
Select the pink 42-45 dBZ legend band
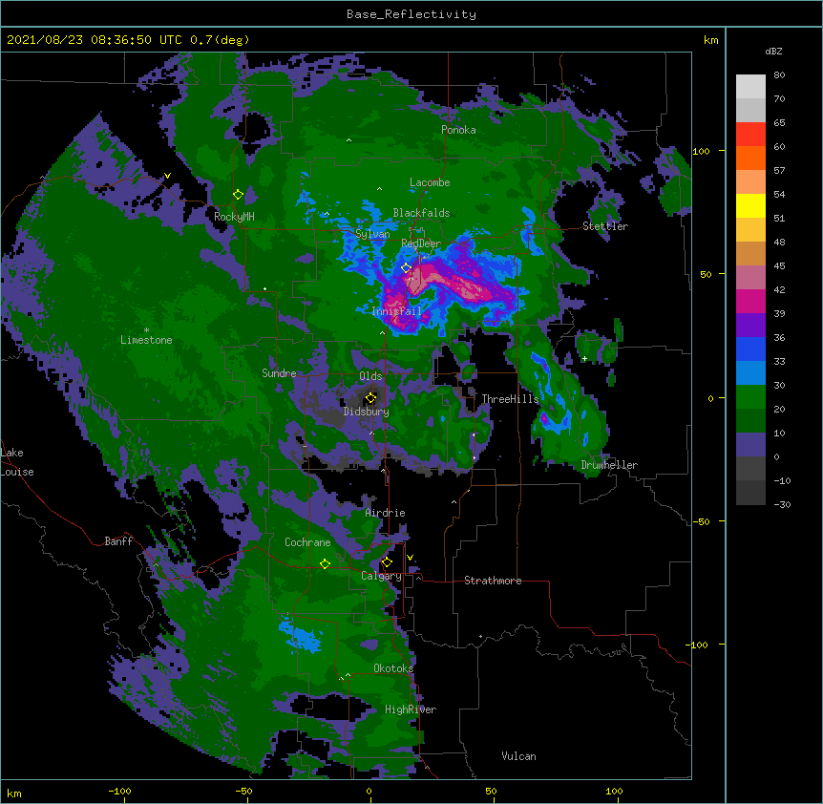[750, 278]
